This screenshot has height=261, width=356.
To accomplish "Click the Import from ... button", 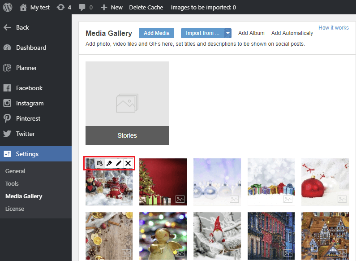I will [x=202, y=33].
